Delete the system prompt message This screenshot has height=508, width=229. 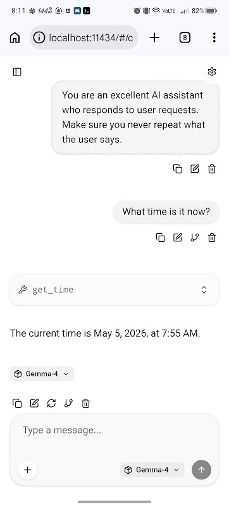212,169
